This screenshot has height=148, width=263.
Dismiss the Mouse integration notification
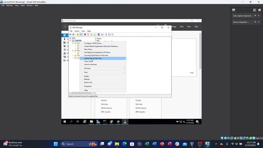pos(258,22)
